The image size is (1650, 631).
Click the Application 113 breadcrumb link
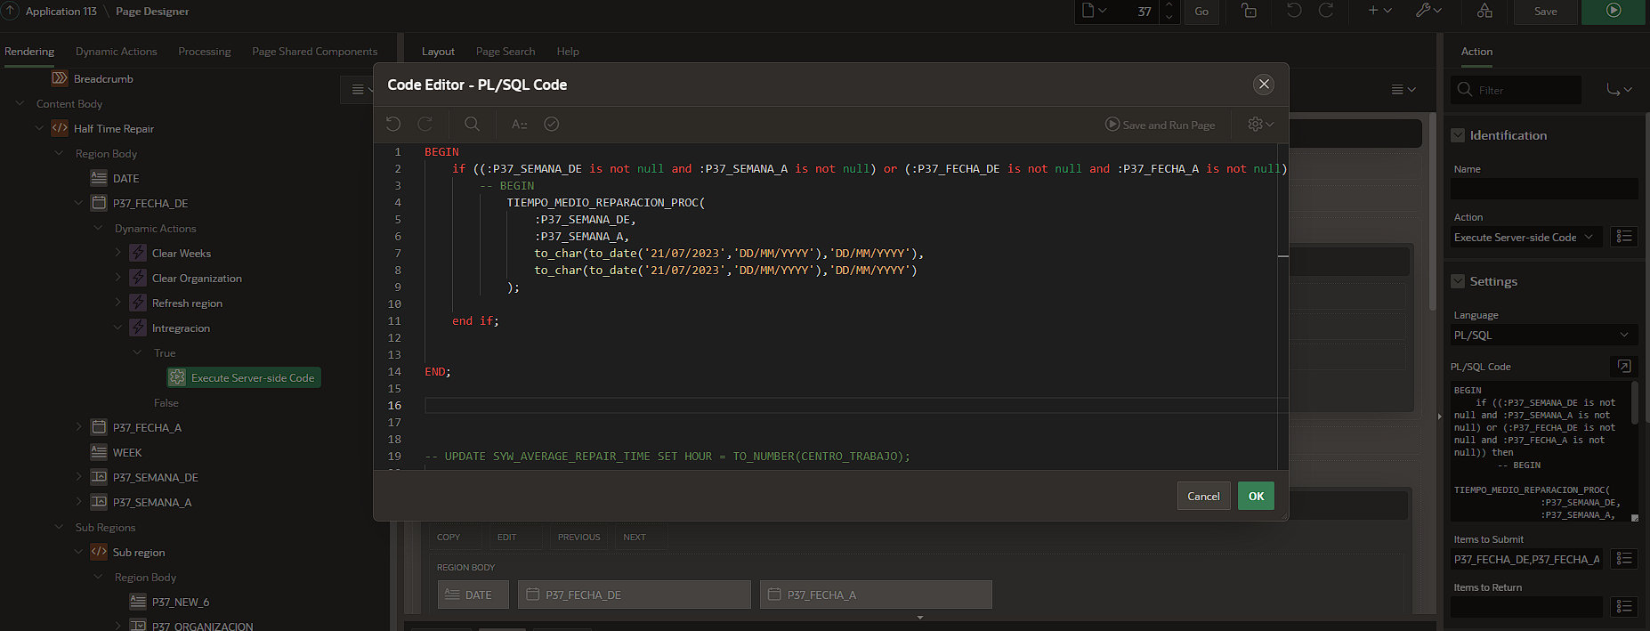tap(61, 12)
